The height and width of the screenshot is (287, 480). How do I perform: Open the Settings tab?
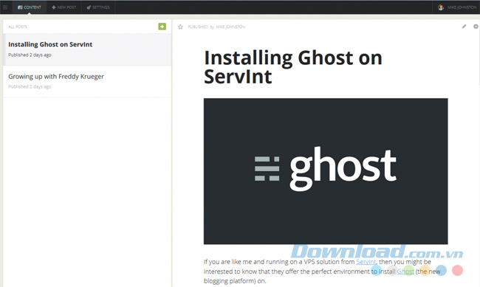98,7
